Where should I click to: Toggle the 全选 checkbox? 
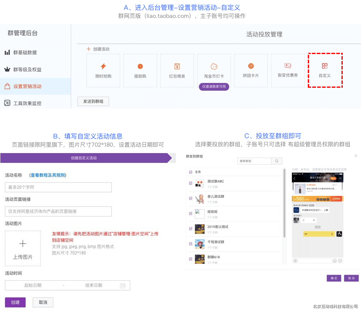tap(190, 172)
